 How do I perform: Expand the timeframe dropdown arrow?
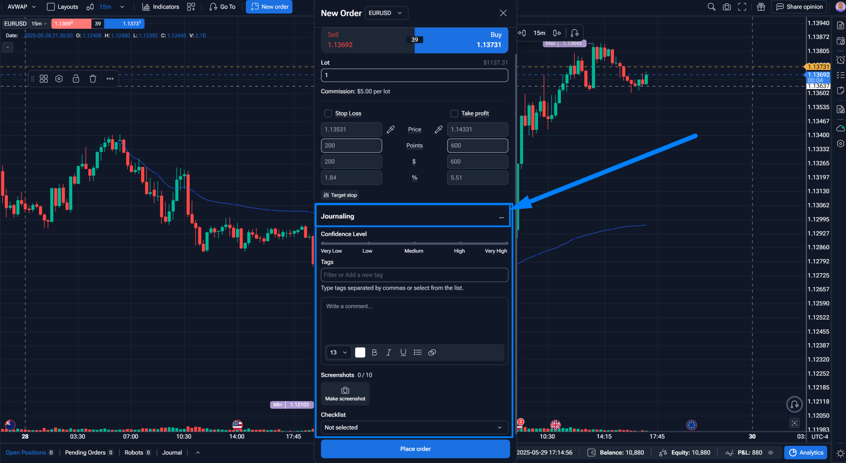click(x=122, y=7)
